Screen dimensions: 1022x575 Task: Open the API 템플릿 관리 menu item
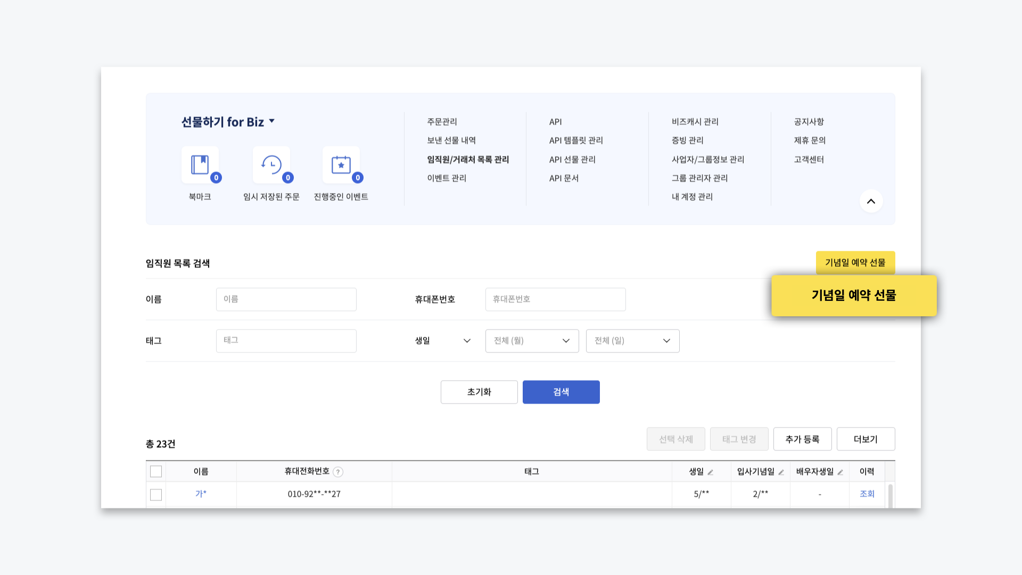click(x=576, y=141)
